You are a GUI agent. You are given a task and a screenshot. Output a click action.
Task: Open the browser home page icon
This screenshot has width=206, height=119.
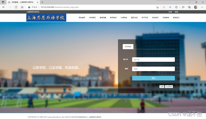click(x=22, y=7)
